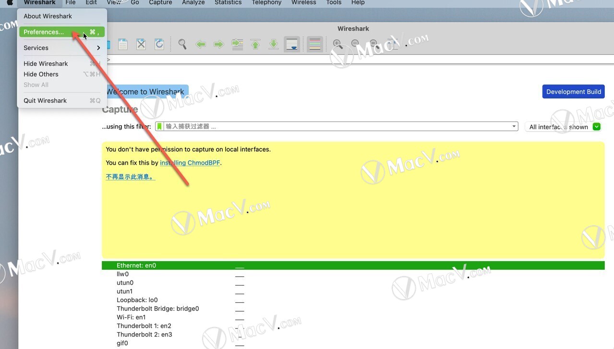Expand the Services submenu

(x=62, y=48)
